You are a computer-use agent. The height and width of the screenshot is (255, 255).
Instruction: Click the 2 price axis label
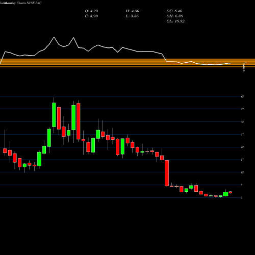(x=242, y=197)
